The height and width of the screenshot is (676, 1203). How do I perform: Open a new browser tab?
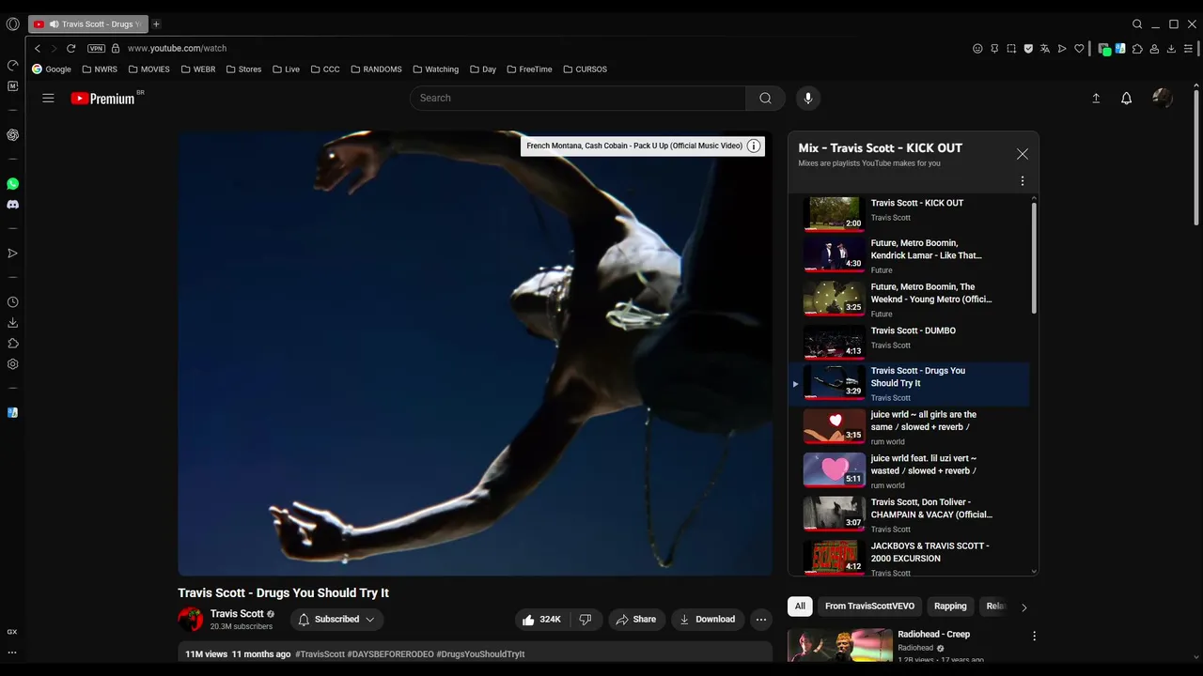click(156, 23)
